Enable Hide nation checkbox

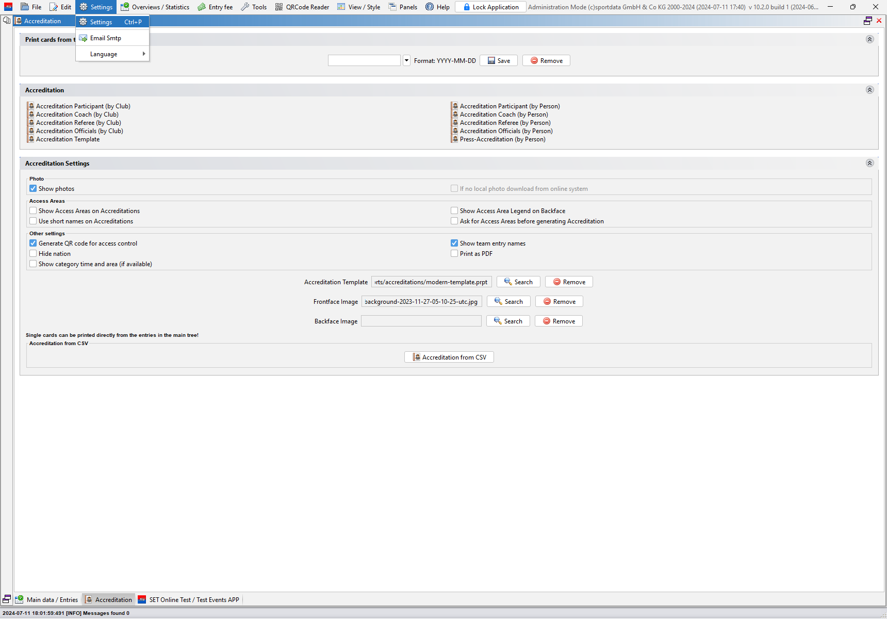33,254
